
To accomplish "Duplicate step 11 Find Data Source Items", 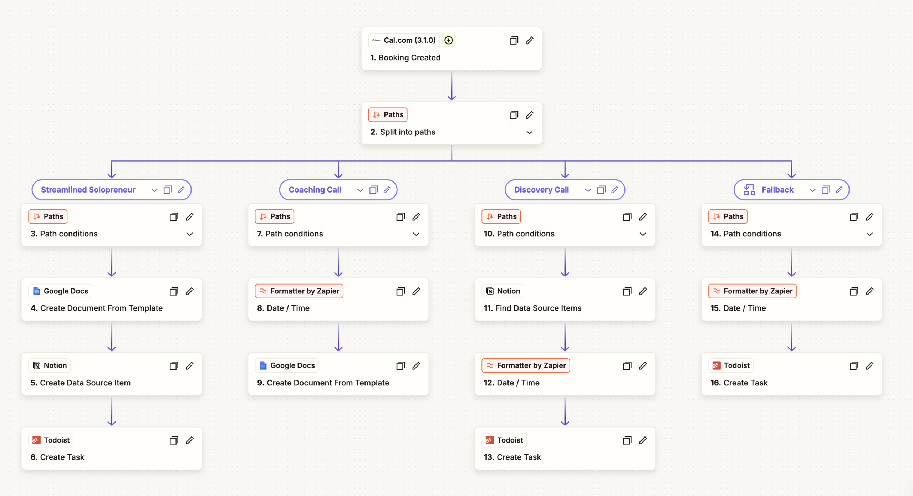I will pyautogui.click(x=627, y=291).
